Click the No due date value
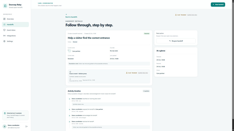 pyautogui.click(x=114, y=51)
